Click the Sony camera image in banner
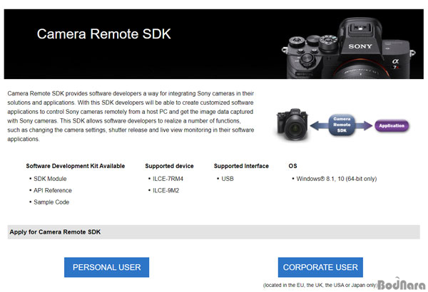Viewport: 428px width, 292px height. point(348,48)
